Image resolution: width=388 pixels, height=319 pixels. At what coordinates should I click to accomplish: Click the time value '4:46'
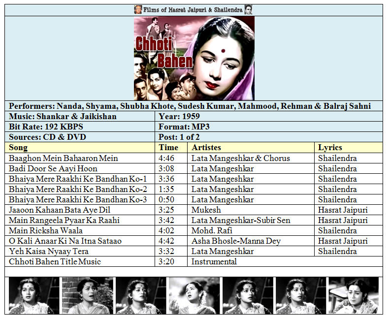tap(166, 158)
